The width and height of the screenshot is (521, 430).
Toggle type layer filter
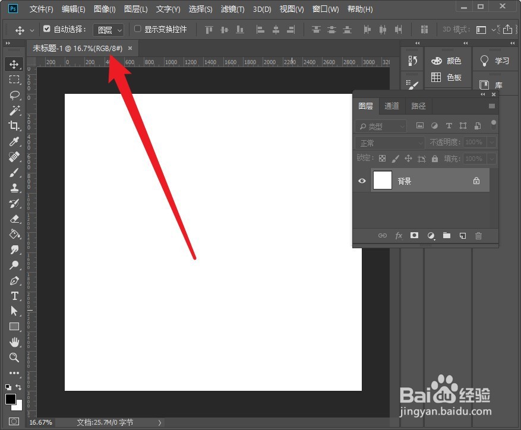click(x=449, y=125)
